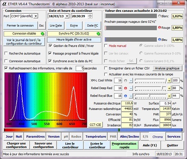Enable Recherche automatique checkbox
This screenshot has height=159, width=187.
tap(6, 53)
